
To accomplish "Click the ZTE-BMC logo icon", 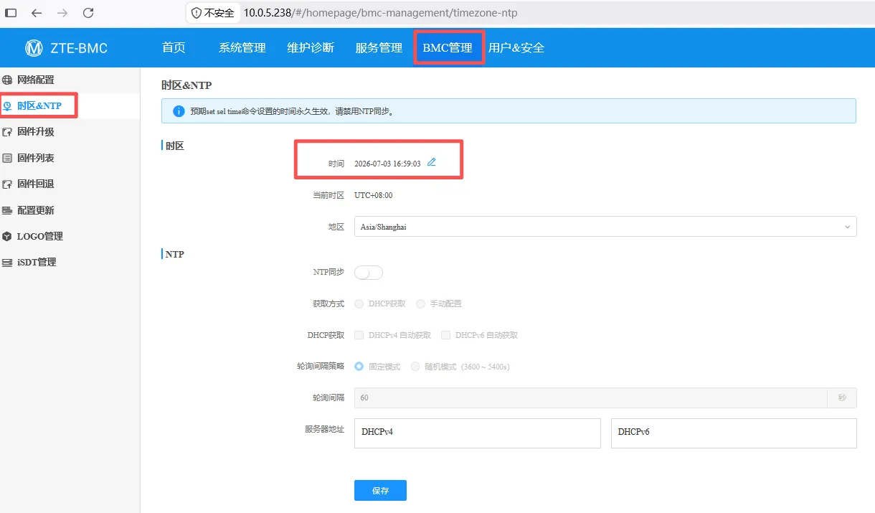I will tap(34, 48).
